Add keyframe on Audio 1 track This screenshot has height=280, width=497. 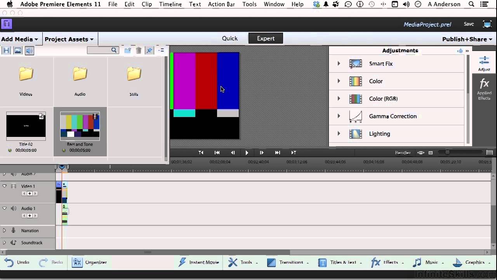pos(30,215)
